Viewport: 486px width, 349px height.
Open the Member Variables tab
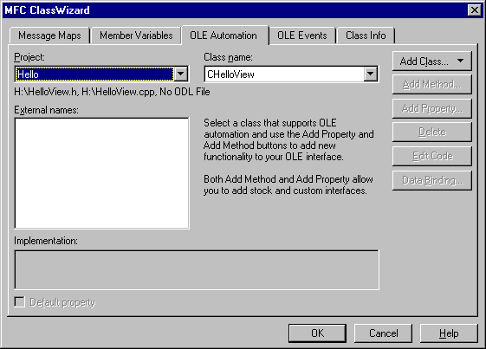(136, 36)
